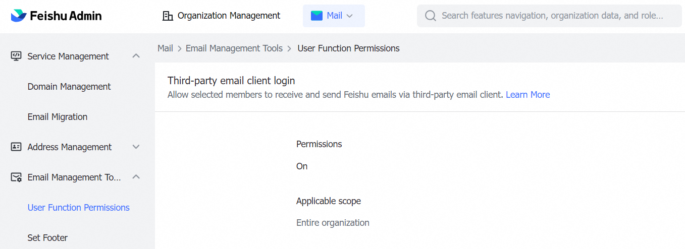Screen dimensions: 685x249
Task: Open Domain Management in sidebar
Action: tap(69, 86)
